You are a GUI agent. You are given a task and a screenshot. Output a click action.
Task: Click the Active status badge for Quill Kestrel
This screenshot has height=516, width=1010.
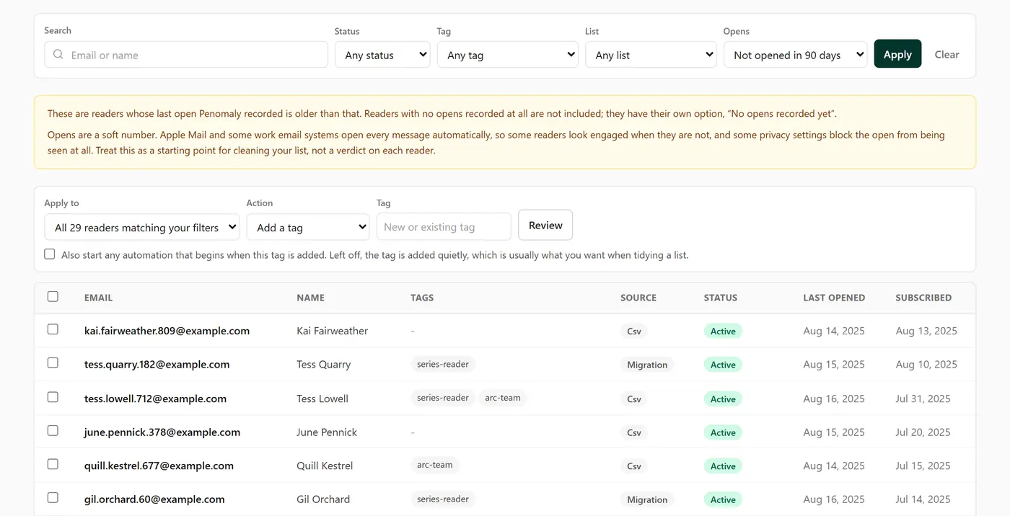pos(723,466)
